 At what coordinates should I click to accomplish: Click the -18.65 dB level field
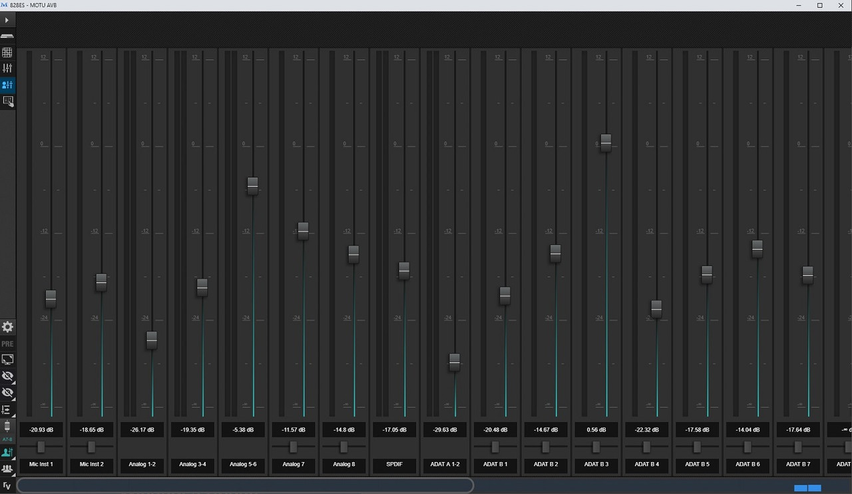pyautogui.click(x=92, y=430)
